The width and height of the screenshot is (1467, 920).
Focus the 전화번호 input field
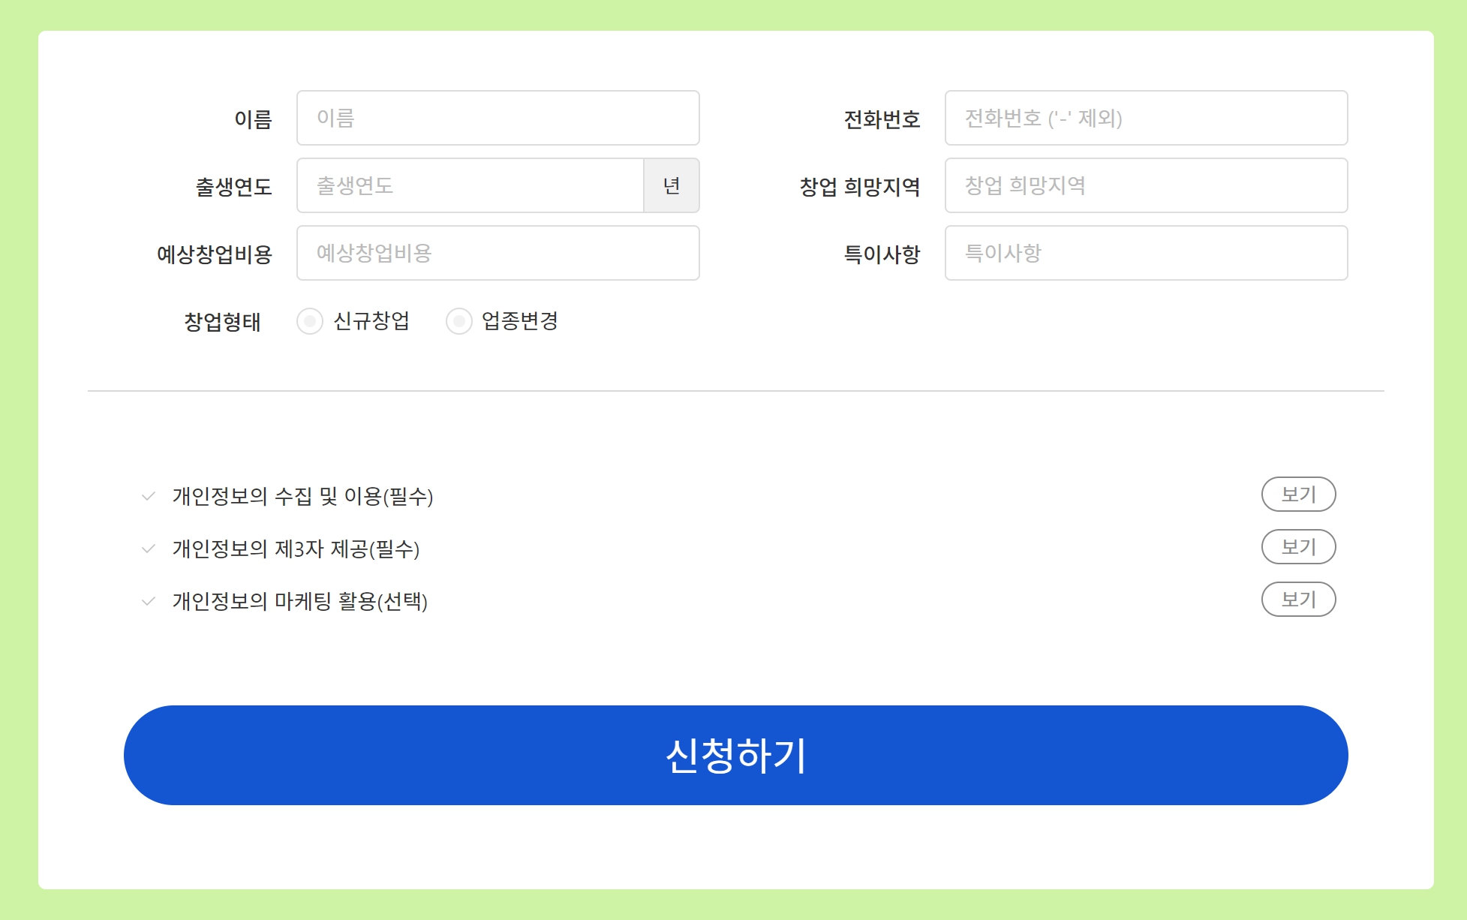1145,118
